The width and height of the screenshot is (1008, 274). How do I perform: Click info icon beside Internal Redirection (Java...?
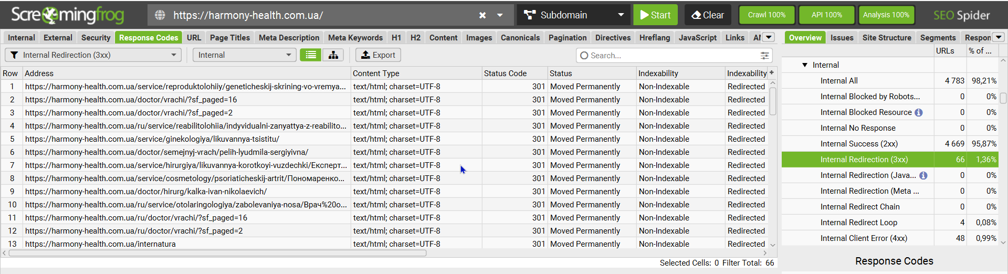923,175
